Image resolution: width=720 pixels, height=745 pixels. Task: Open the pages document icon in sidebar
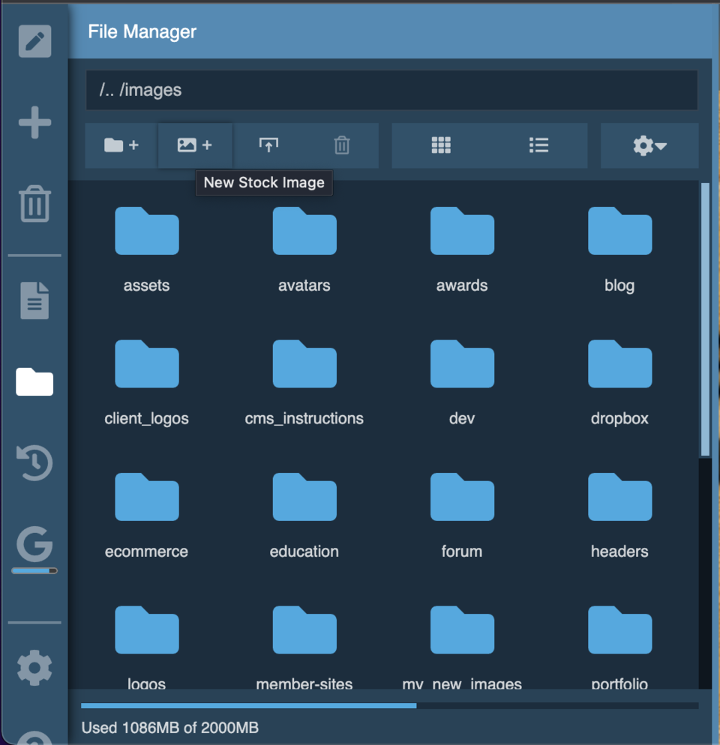tap(34, 301)
